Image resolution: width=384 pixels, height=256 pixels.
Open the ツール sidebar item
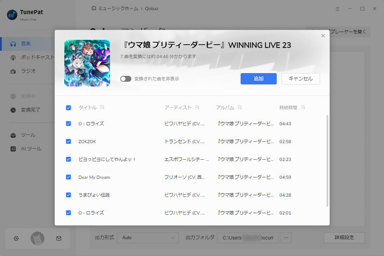click(x=27, y=135)
